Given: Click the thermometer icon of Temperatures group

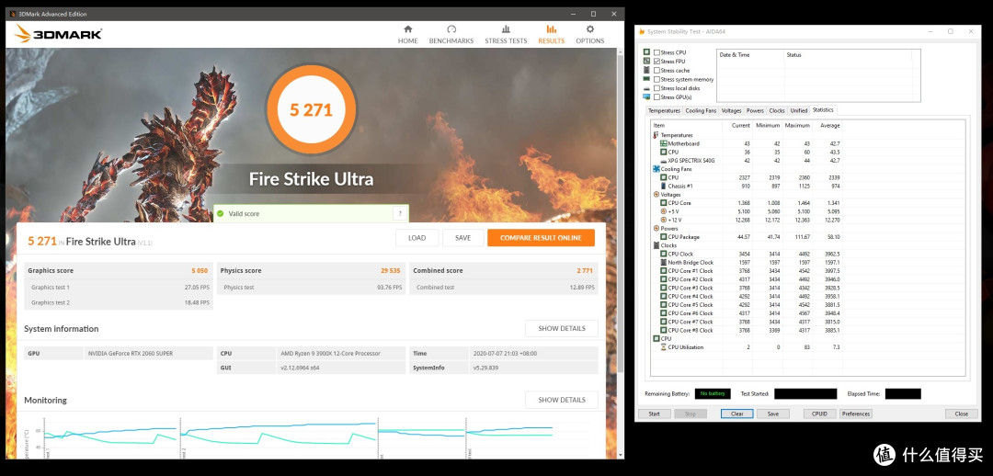Looking at the screenshot, I should [x=656, y=135].
